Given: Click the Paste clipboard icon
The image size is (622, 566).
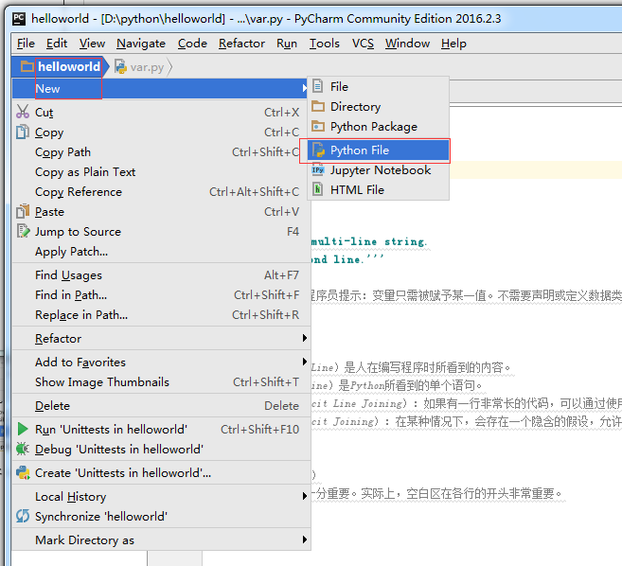Looking at the screenshot, I should (x=23, y=211).
